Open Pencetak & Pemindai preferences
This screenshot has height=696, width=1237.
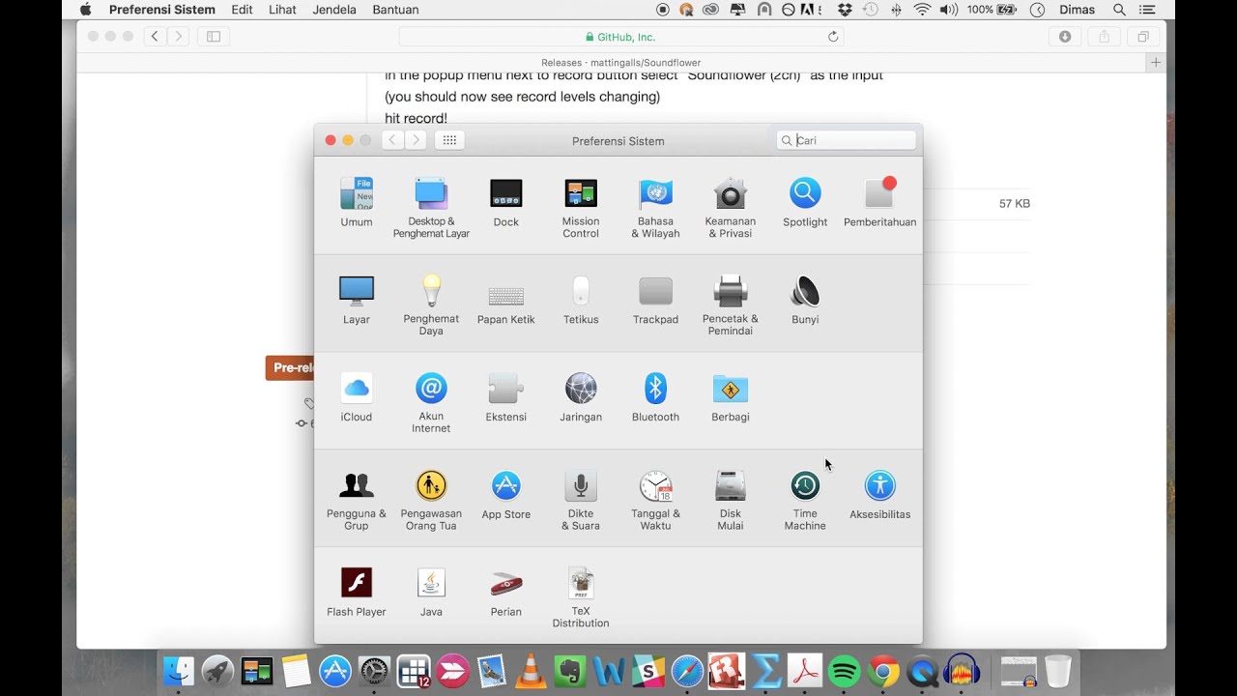coord(731,304)
